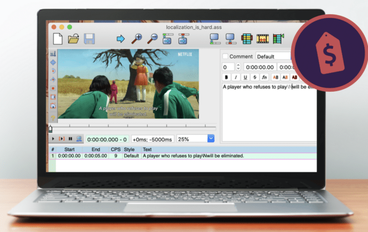Click the row text 'A player who refuses to play\Nwill be eliminated.'
Viewport: 368px width, 232px height.
click(194, 156)
